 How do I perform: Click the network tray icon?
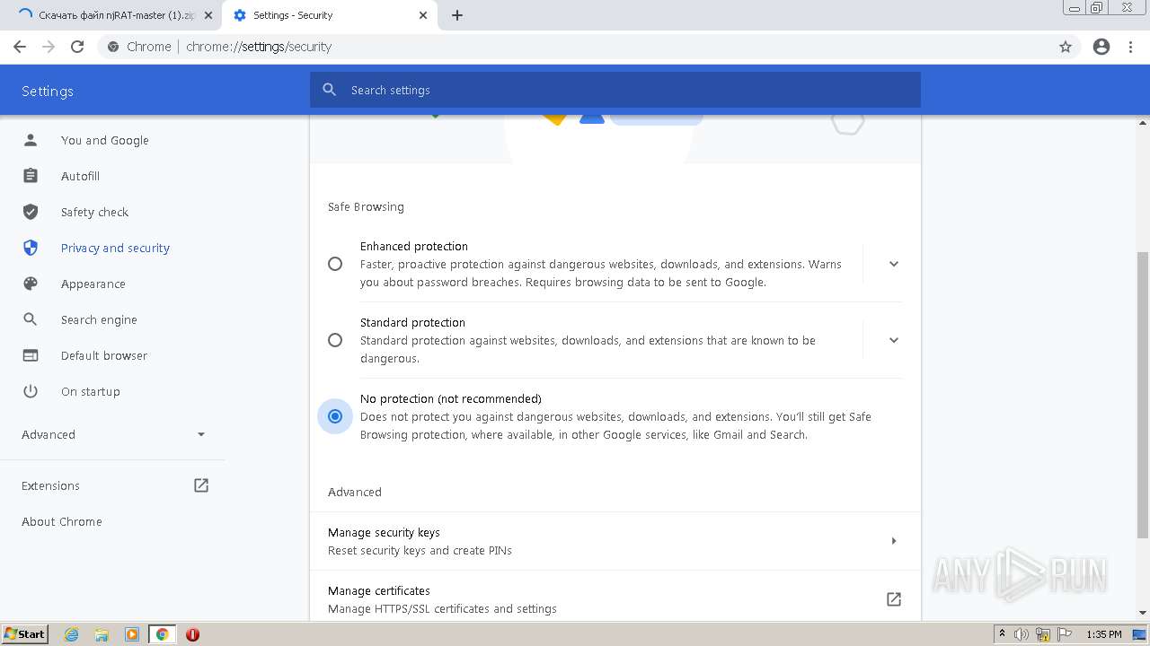(1043, 634)
